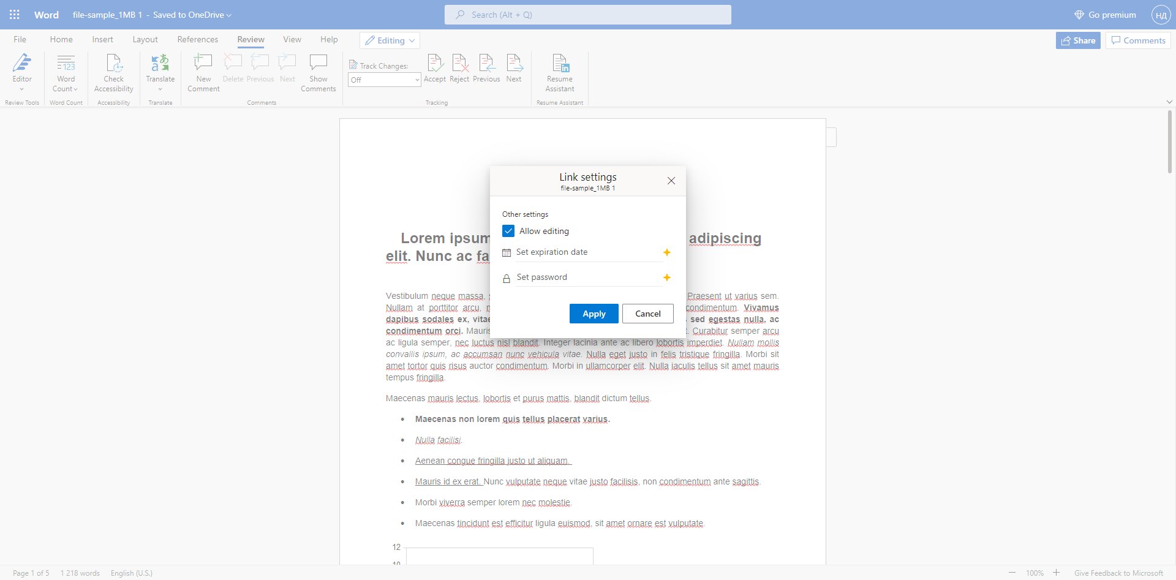The image size is (1176, 580).
Task: Reject the tracked change
Action: coord(459,68)
